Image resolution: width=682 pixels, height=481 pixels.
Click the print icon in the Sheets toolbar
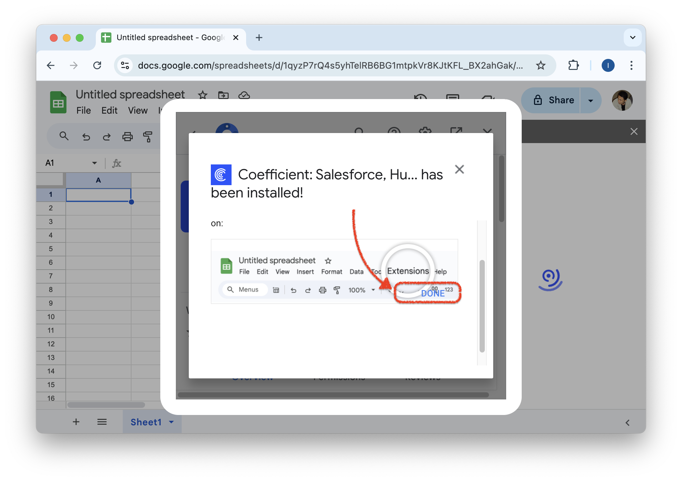coord(127,137)
